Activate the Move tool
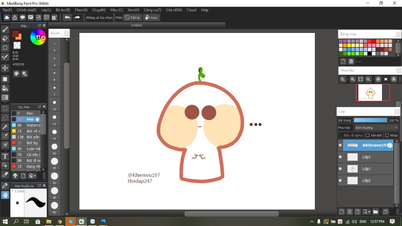 coord(5,68)
